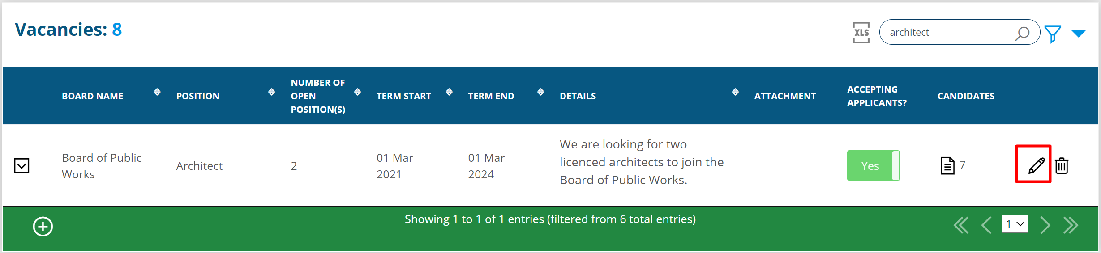Open the blue dropdown arrow beside filter

pyautogui.click(x=1079, y=34)
